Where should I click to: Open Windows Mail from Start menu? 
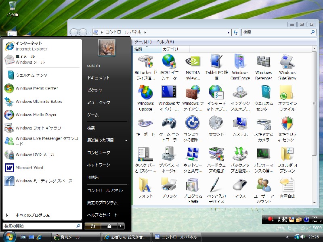click(42, 59)
